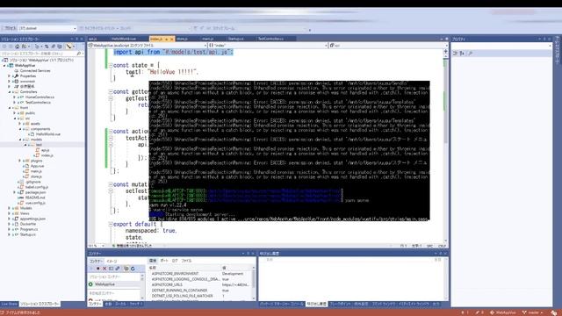Screen dimensions: 562x316
Task: Switch to TestController.cs editor tab
Action: pyautogui.click(x=271, y=39)
